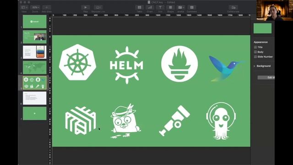Add a new slide with Add Slide
The image size is (293, 165).
pos(47,7)
